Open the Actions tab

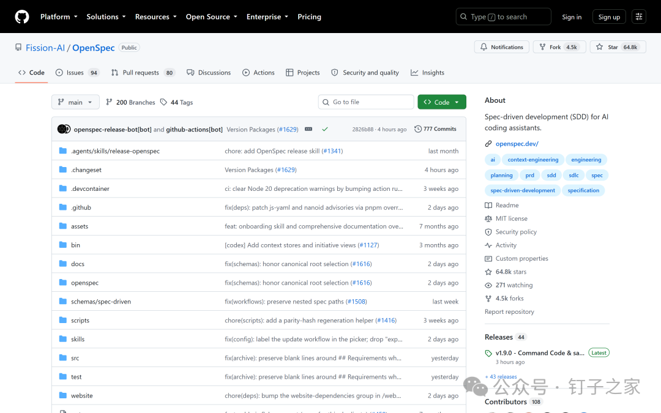258,72
